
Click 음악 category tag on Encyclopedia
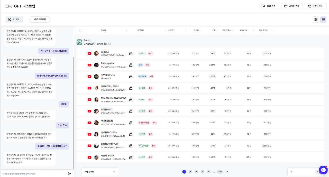pyautogui.click(x=140, y=65)
